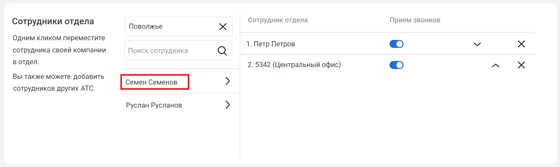Viewport: 560px width, 167px height.
Task: Clear the Поволжье department selection
Action: point(223,27)
